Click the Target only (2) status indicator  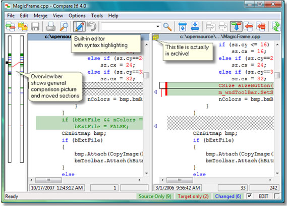(x=193, y=196)
